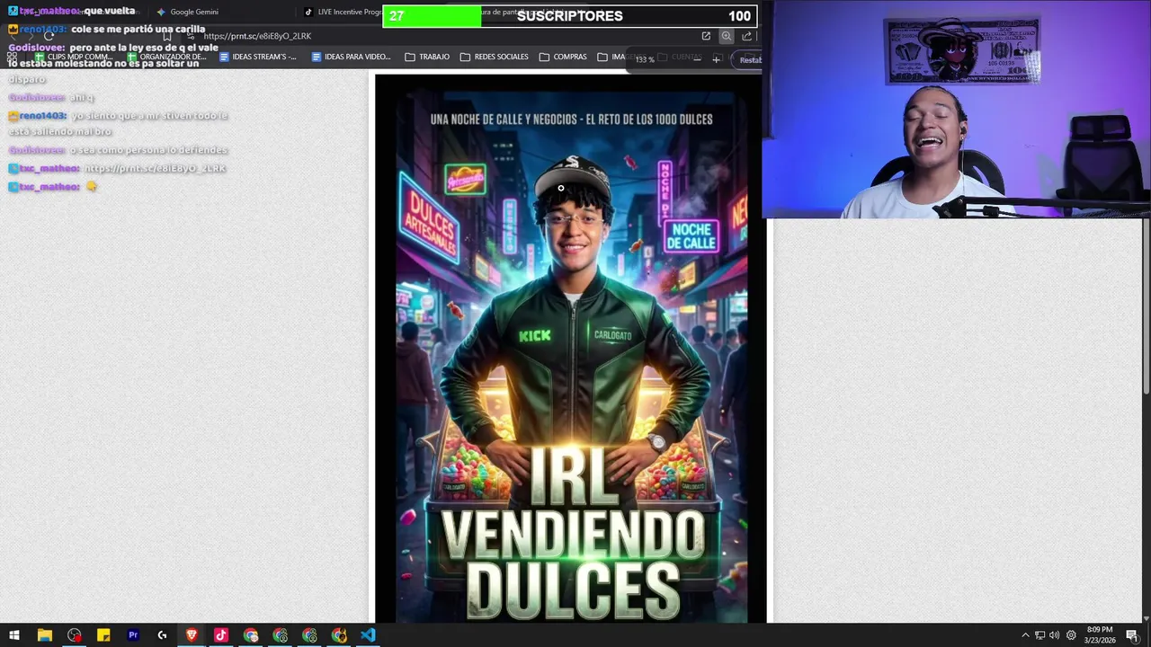The width and height of the screenshot is (1151, 647).
Task: Open File Explorer from the taskbar
Action: point(44,635)
